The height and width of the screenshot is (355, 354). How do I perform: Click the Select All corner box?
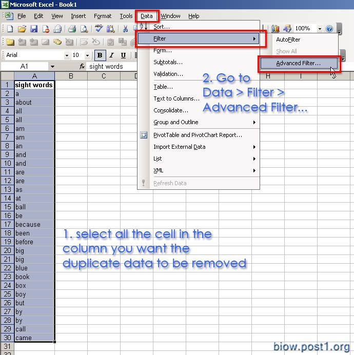click(8, 76)
